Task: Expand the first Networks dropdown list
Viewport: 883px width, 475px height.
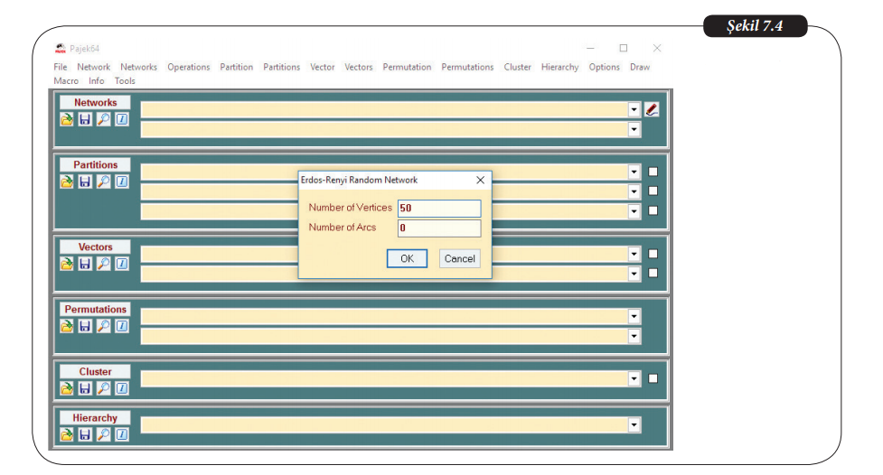Action: coord(634,109)
